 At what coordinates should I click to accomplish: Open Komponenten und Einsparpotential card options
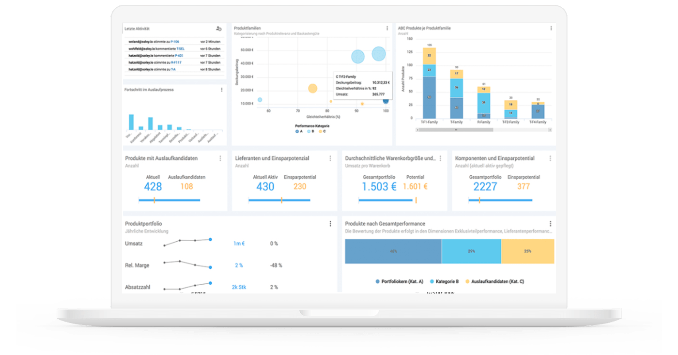[x=550, y=158]
